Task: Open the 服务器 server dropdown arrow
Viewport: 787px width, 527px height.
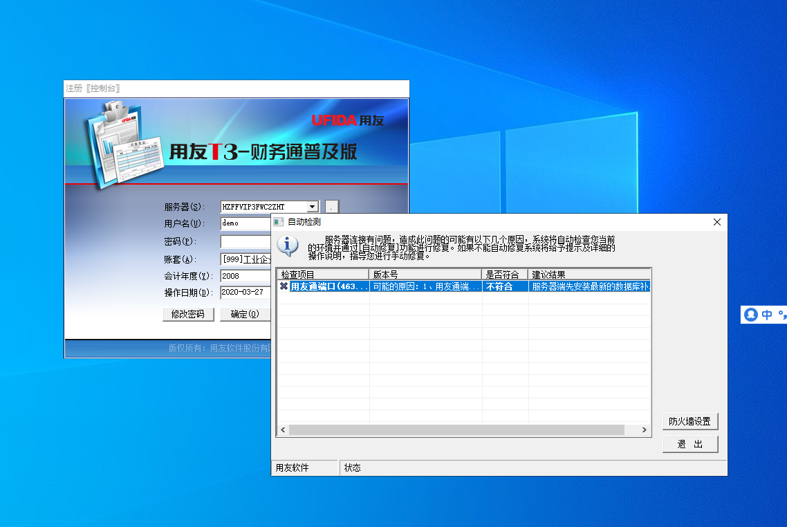Action: [312, 206]
